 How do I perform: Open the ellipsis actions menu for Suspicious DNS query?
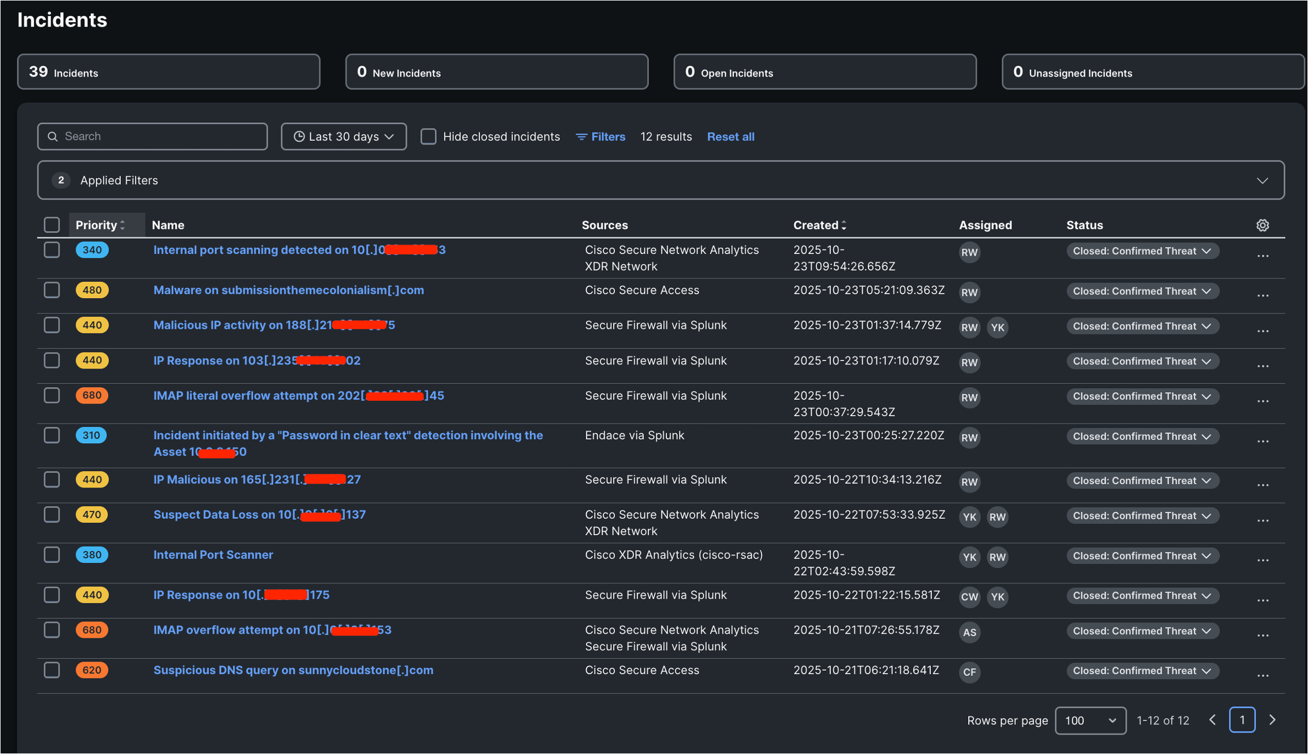click(1263, 675)
